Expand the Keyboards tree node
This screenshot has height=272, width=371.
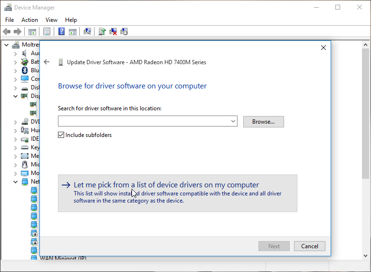15,148
